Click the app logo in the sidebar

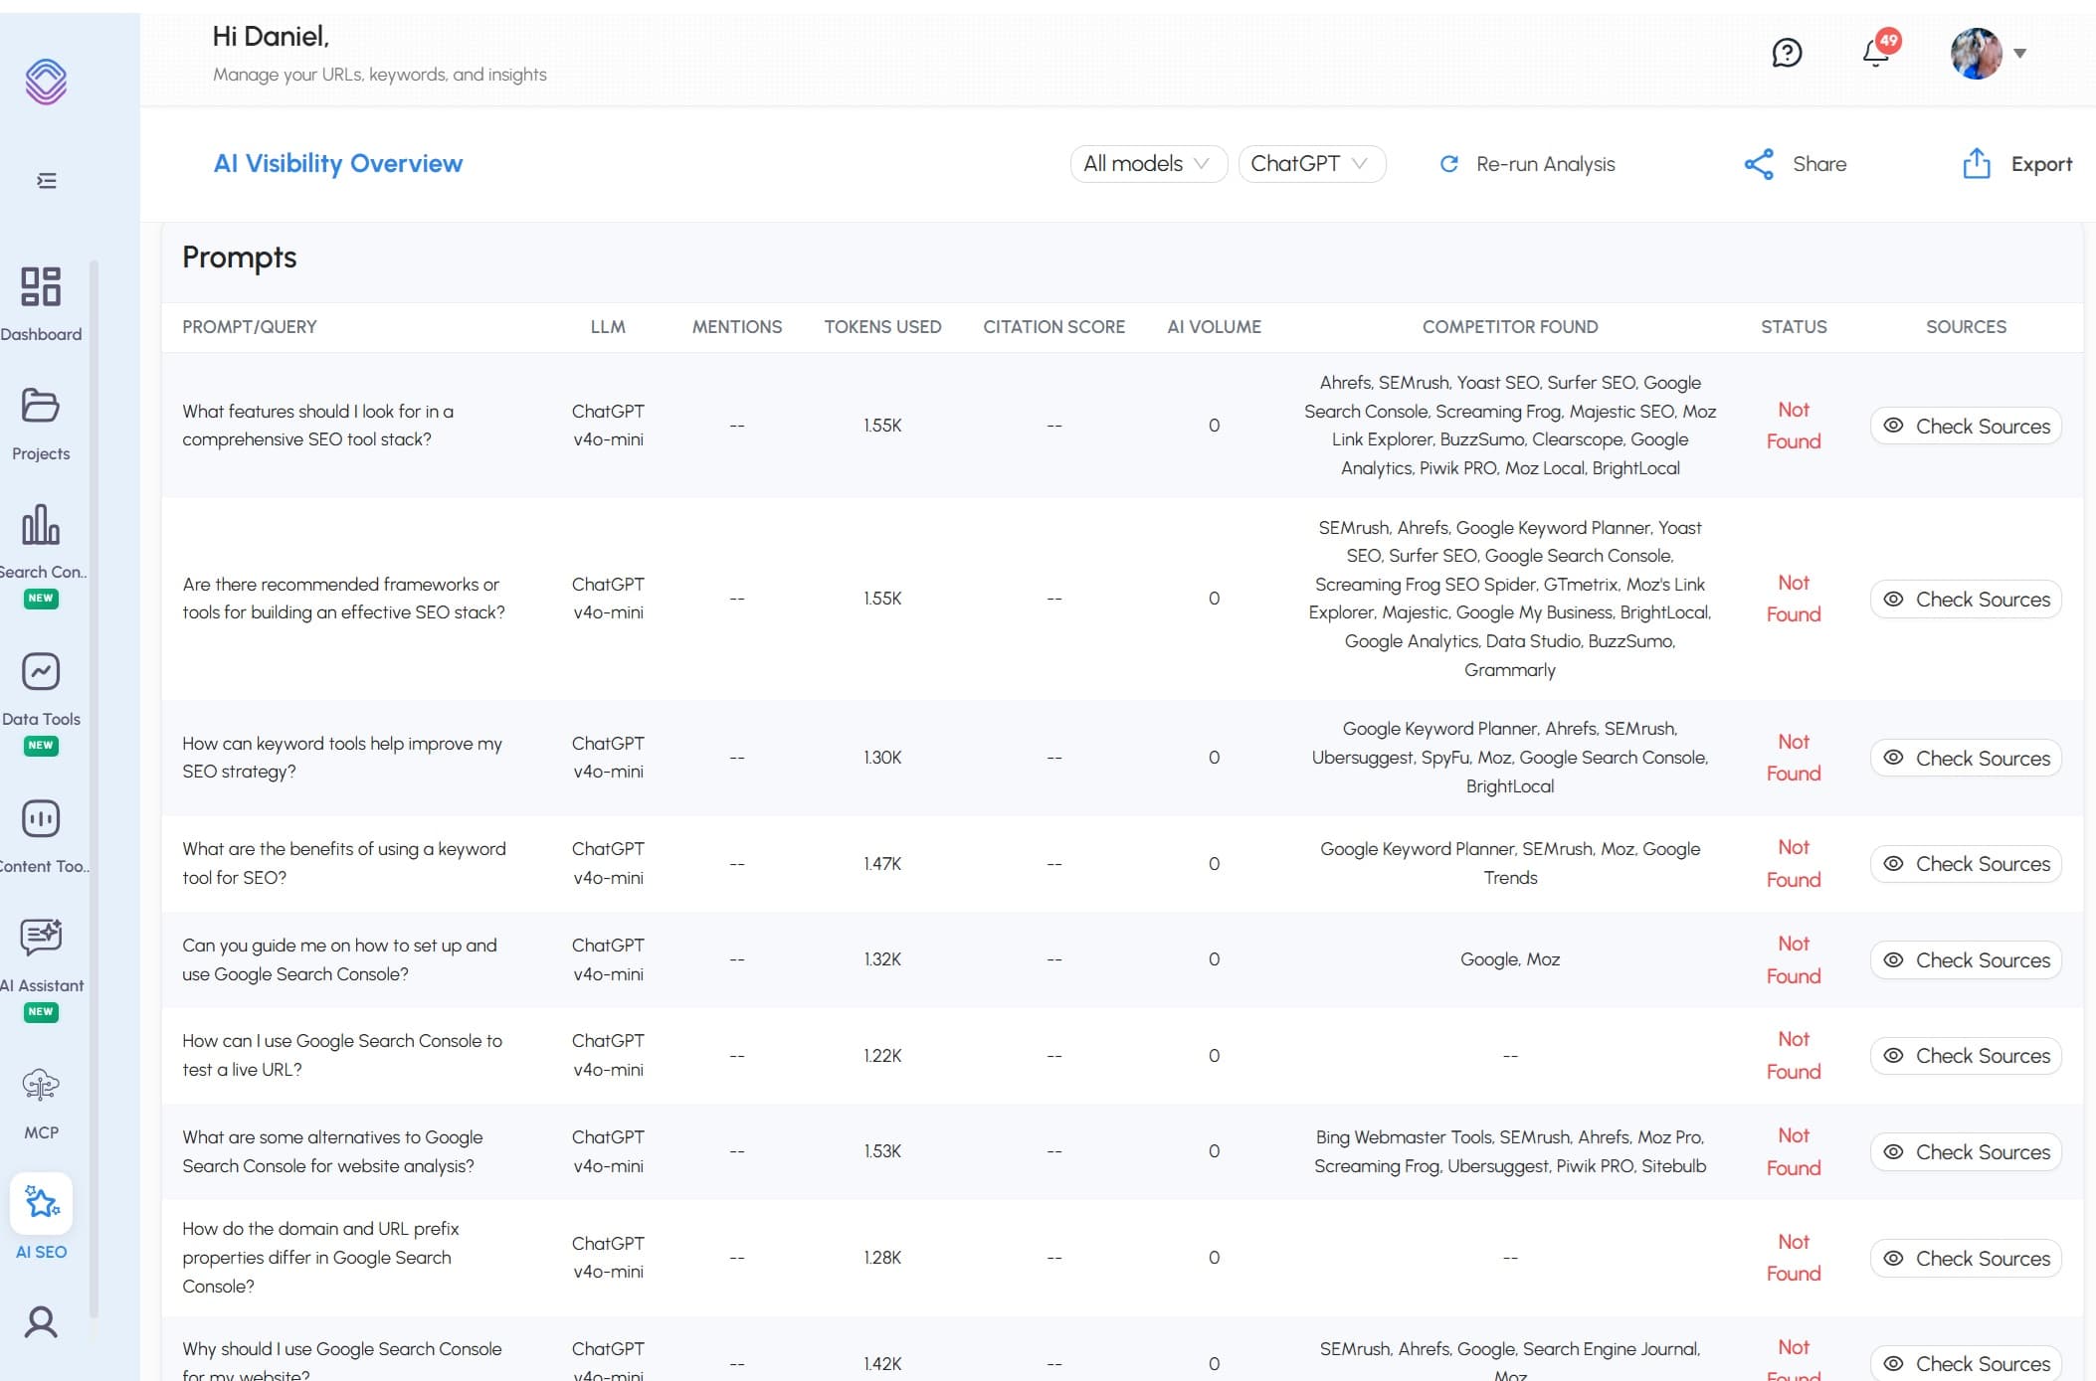click(x=46, y=82)
